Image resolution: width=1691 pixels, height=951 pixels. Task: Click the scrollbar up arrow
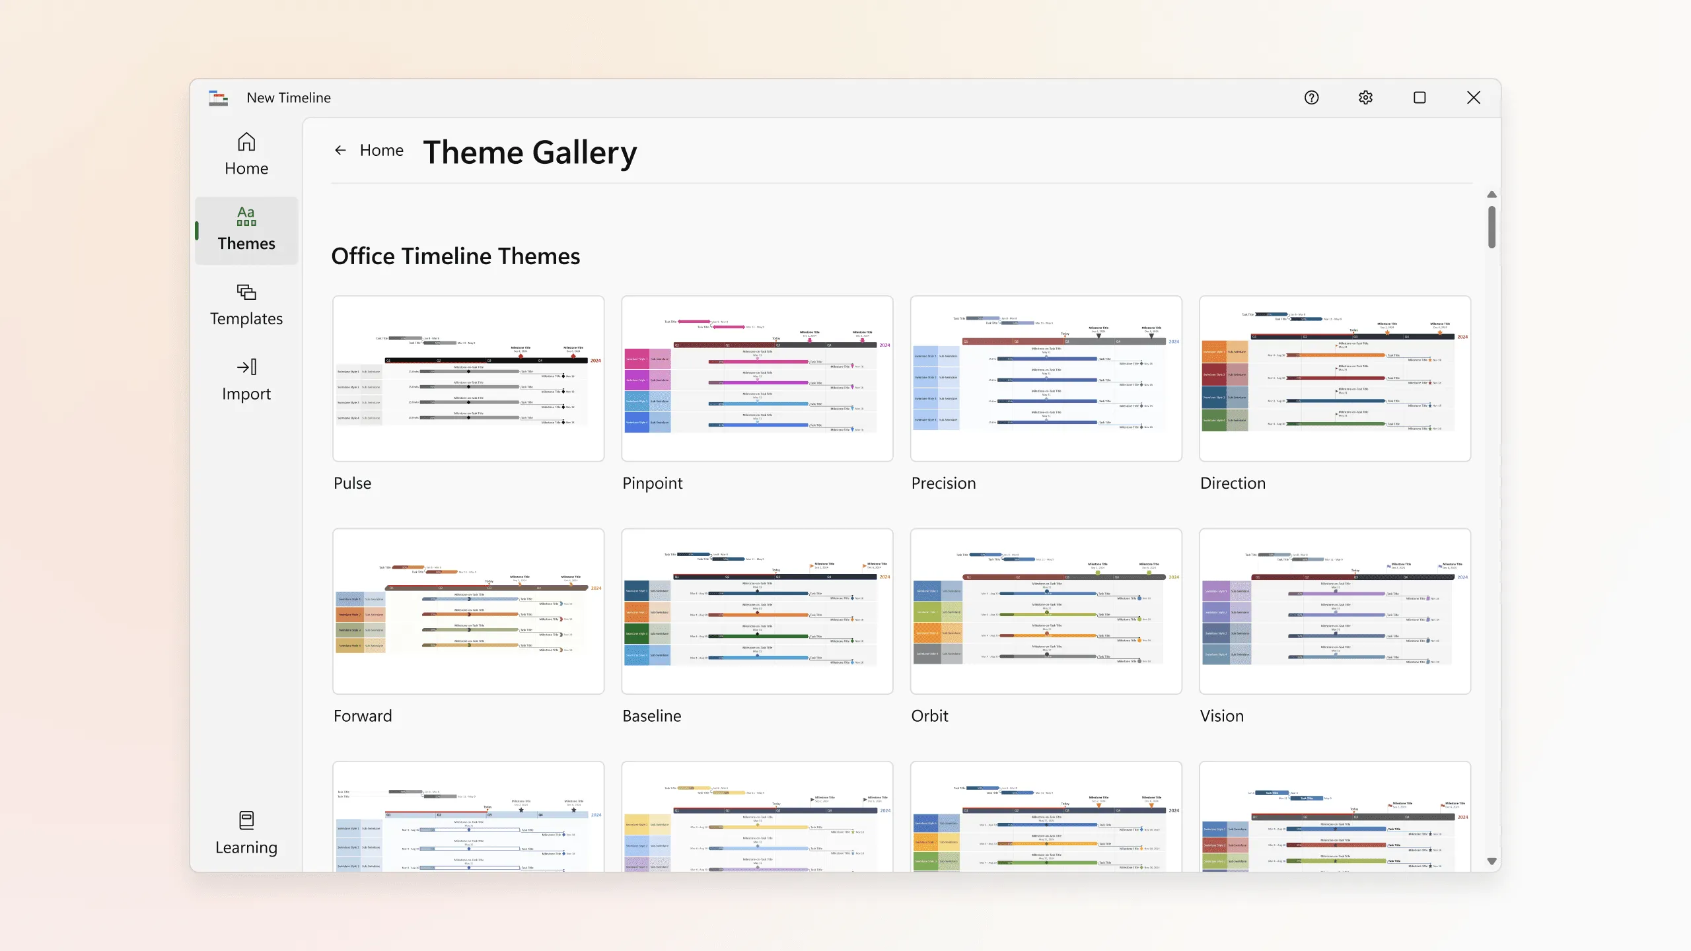(1492, 195)
